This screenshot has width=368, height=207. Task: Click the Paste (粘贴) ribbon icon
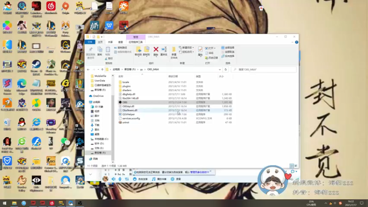click(x=108, y=51)
